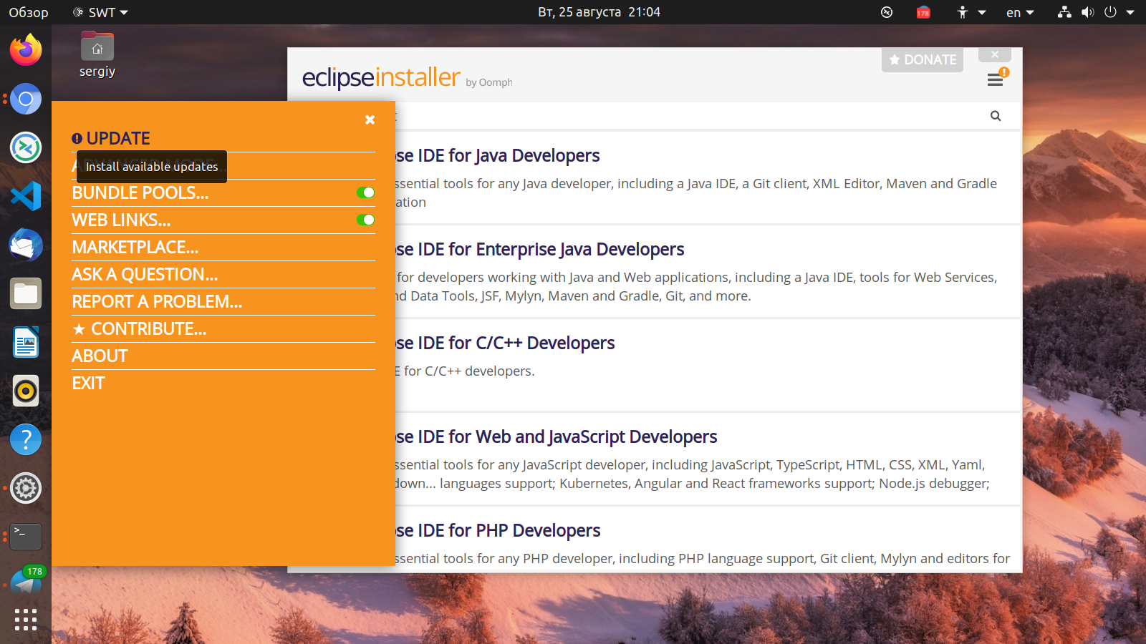
Task: Close the orange menu with X icon
Action: [x=370, y=119]
